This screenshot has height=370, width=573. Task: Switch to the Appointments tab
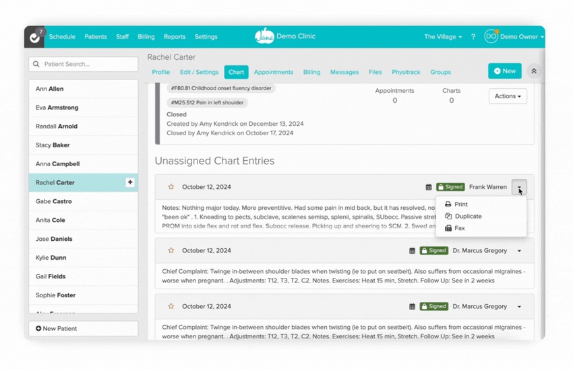pyautogui.click(x=273, y=72)
